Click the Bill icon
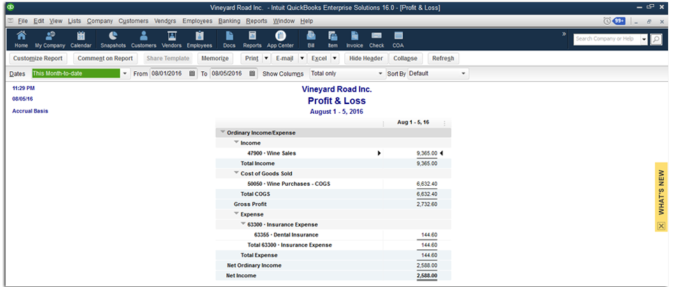The image size is (673, 287). pos(311,39)
